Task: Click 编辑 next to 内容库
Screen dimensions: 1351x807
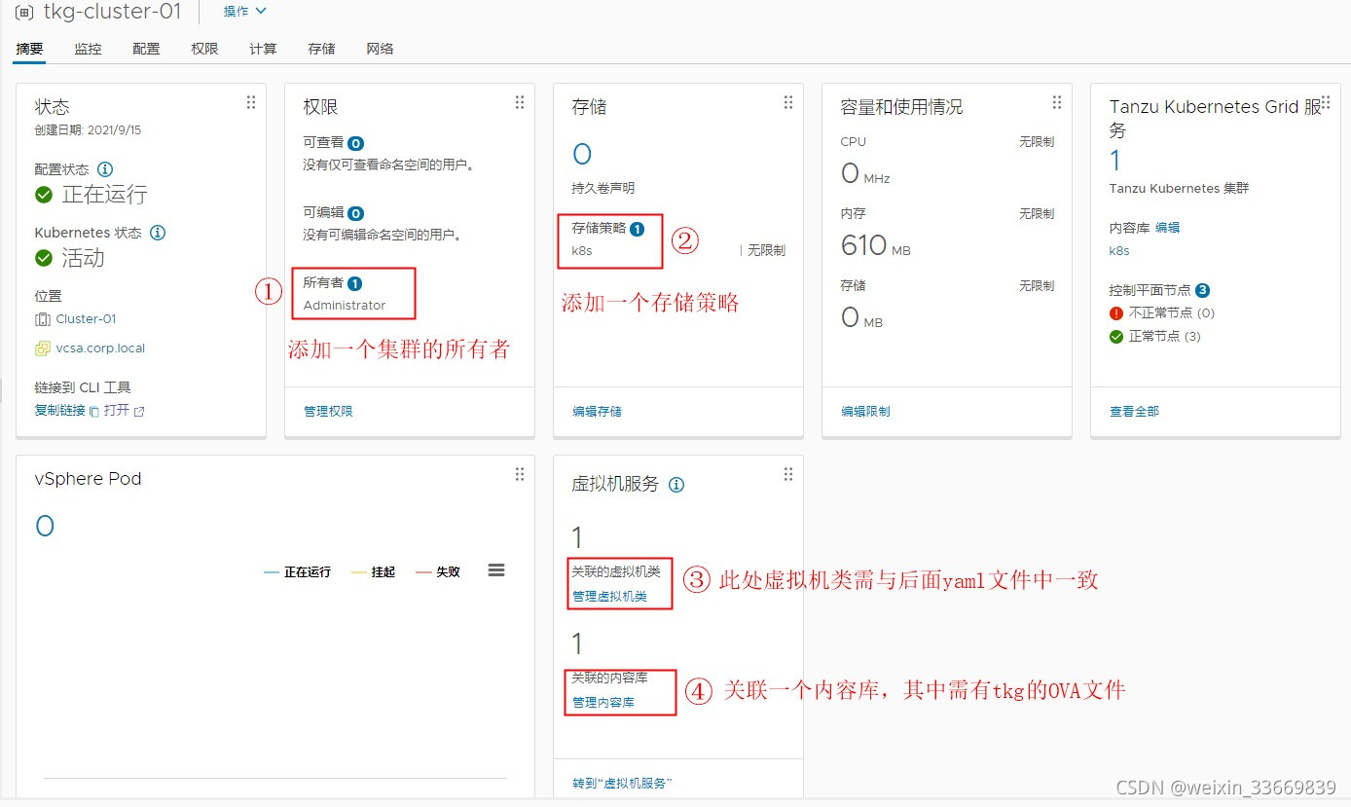Action: pyautogui.click(x=1167, y=228)
